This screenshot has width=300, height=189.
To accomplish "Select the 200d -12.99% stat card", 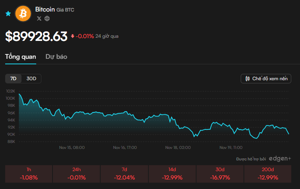I will [x=268, y=174].
